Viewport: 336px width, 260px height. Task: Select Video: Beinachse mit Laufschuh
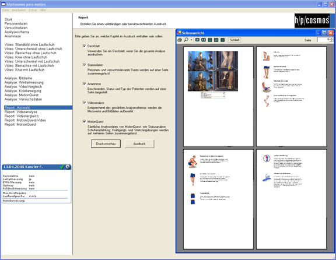[x=29, y=65]
